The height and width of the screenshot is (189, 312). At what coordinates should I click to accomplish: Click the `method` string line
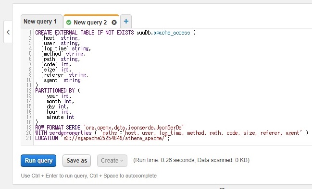[x=63, y=54]
